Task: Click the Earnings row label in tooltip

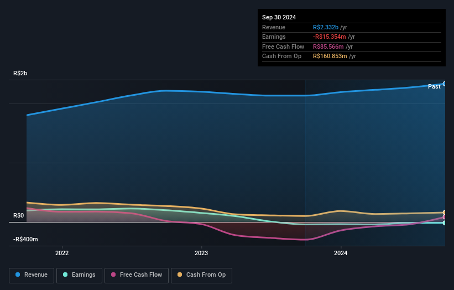Action: 274,37
